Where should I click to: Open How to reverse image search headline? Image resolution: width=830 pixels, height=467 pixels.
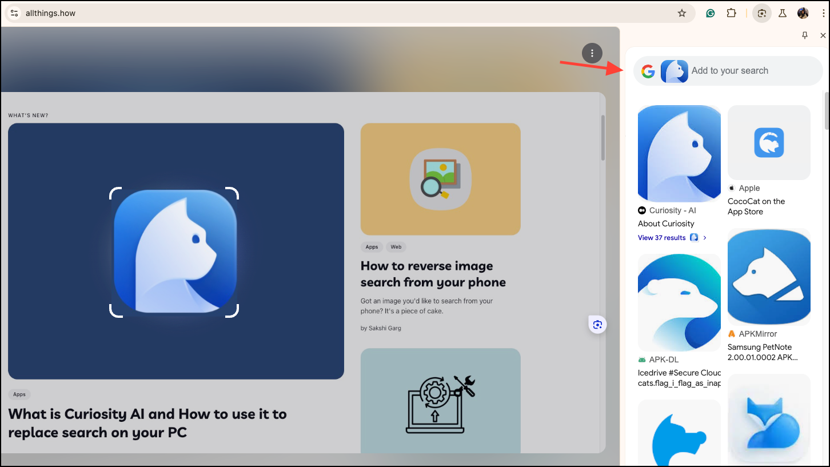pos(433,274)
